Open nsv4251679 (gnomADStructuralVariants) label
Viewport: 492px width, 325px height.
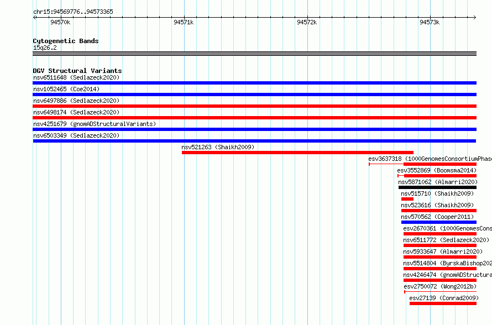coord(95,124)
